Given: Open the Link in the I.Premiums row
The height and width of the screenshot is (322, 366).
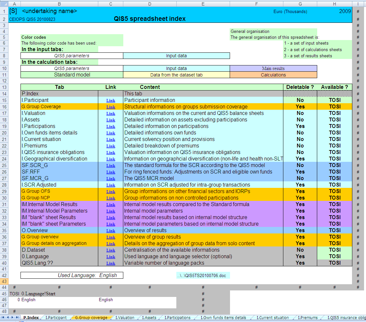Looking at the screenshot, I should pyautogui.click(x=111, y=146).
